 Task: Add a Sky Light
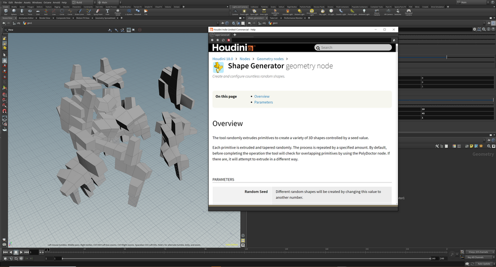(x=323, y=12)
